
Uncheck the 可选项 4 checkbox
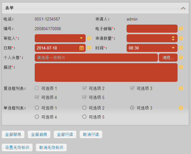(x=37, y=97)
